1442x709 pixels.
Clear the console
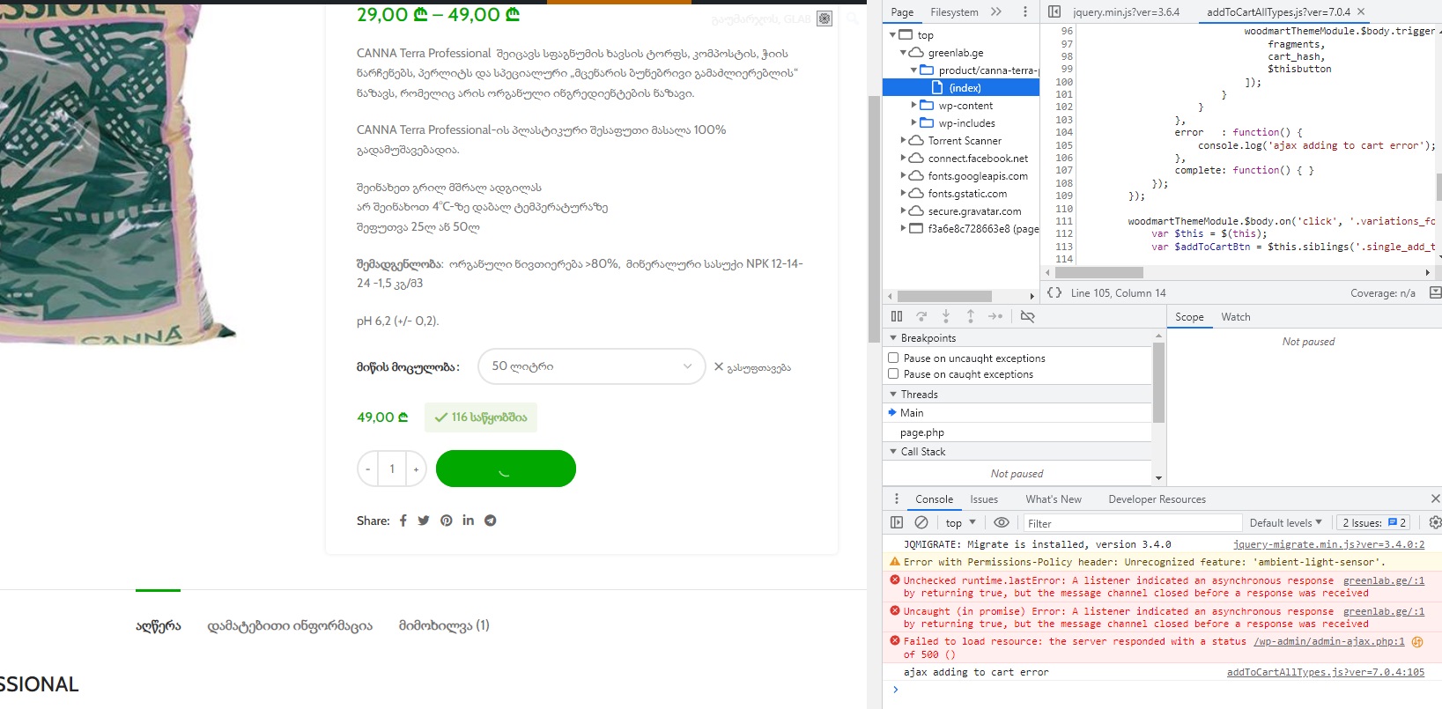pyautogui.click(x=921, y=523)
